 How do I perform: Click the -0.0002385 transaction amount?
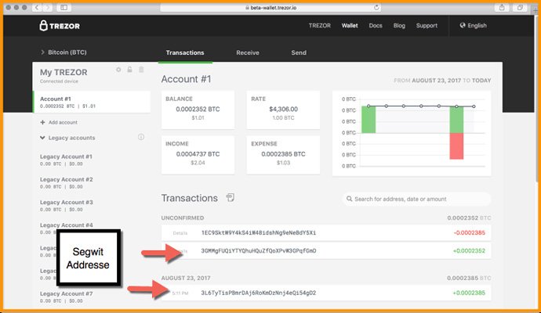tap(469, 232)
